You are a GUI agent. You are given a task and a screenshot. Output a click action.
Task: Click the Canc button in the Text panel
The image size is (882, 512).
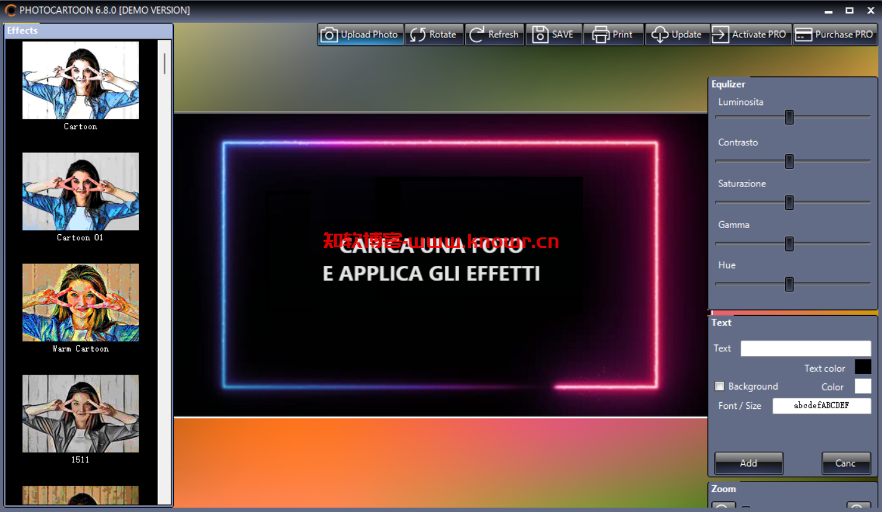(x=845, y=463)
